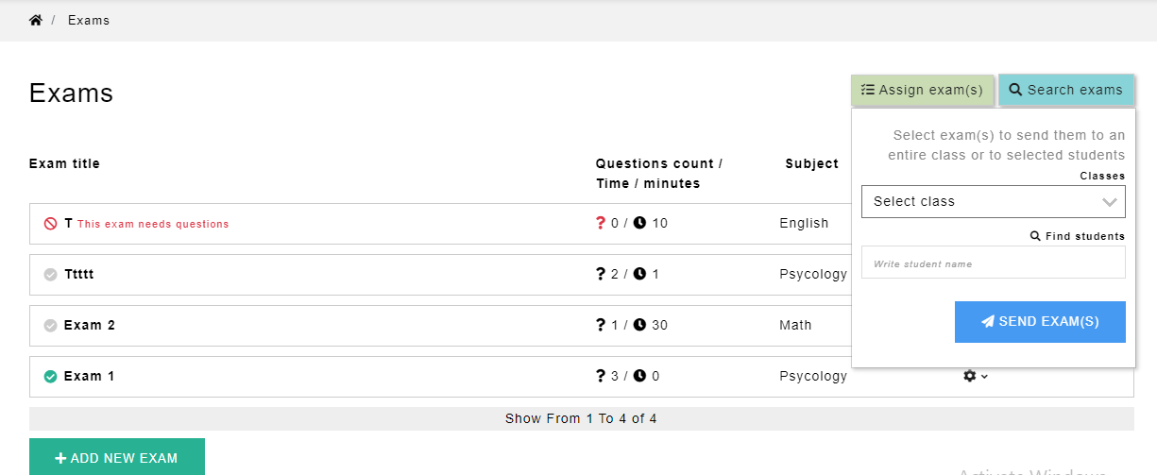
Task: Open the Exam 2 title
Action: click(90, 326)
